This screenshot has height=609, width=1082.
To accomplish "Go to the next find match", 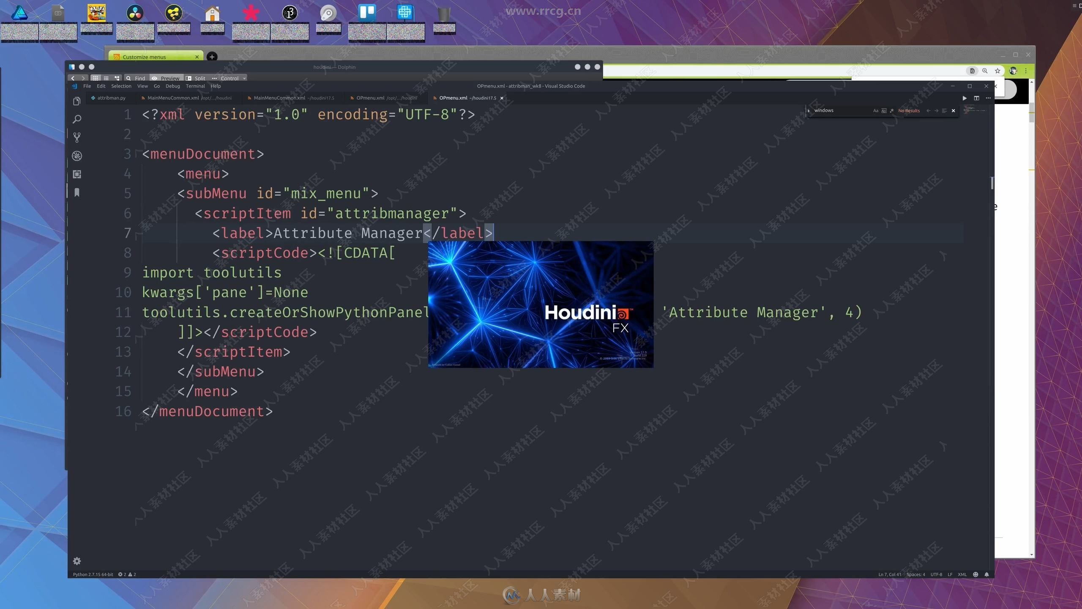I will click(x=936, y=111).
